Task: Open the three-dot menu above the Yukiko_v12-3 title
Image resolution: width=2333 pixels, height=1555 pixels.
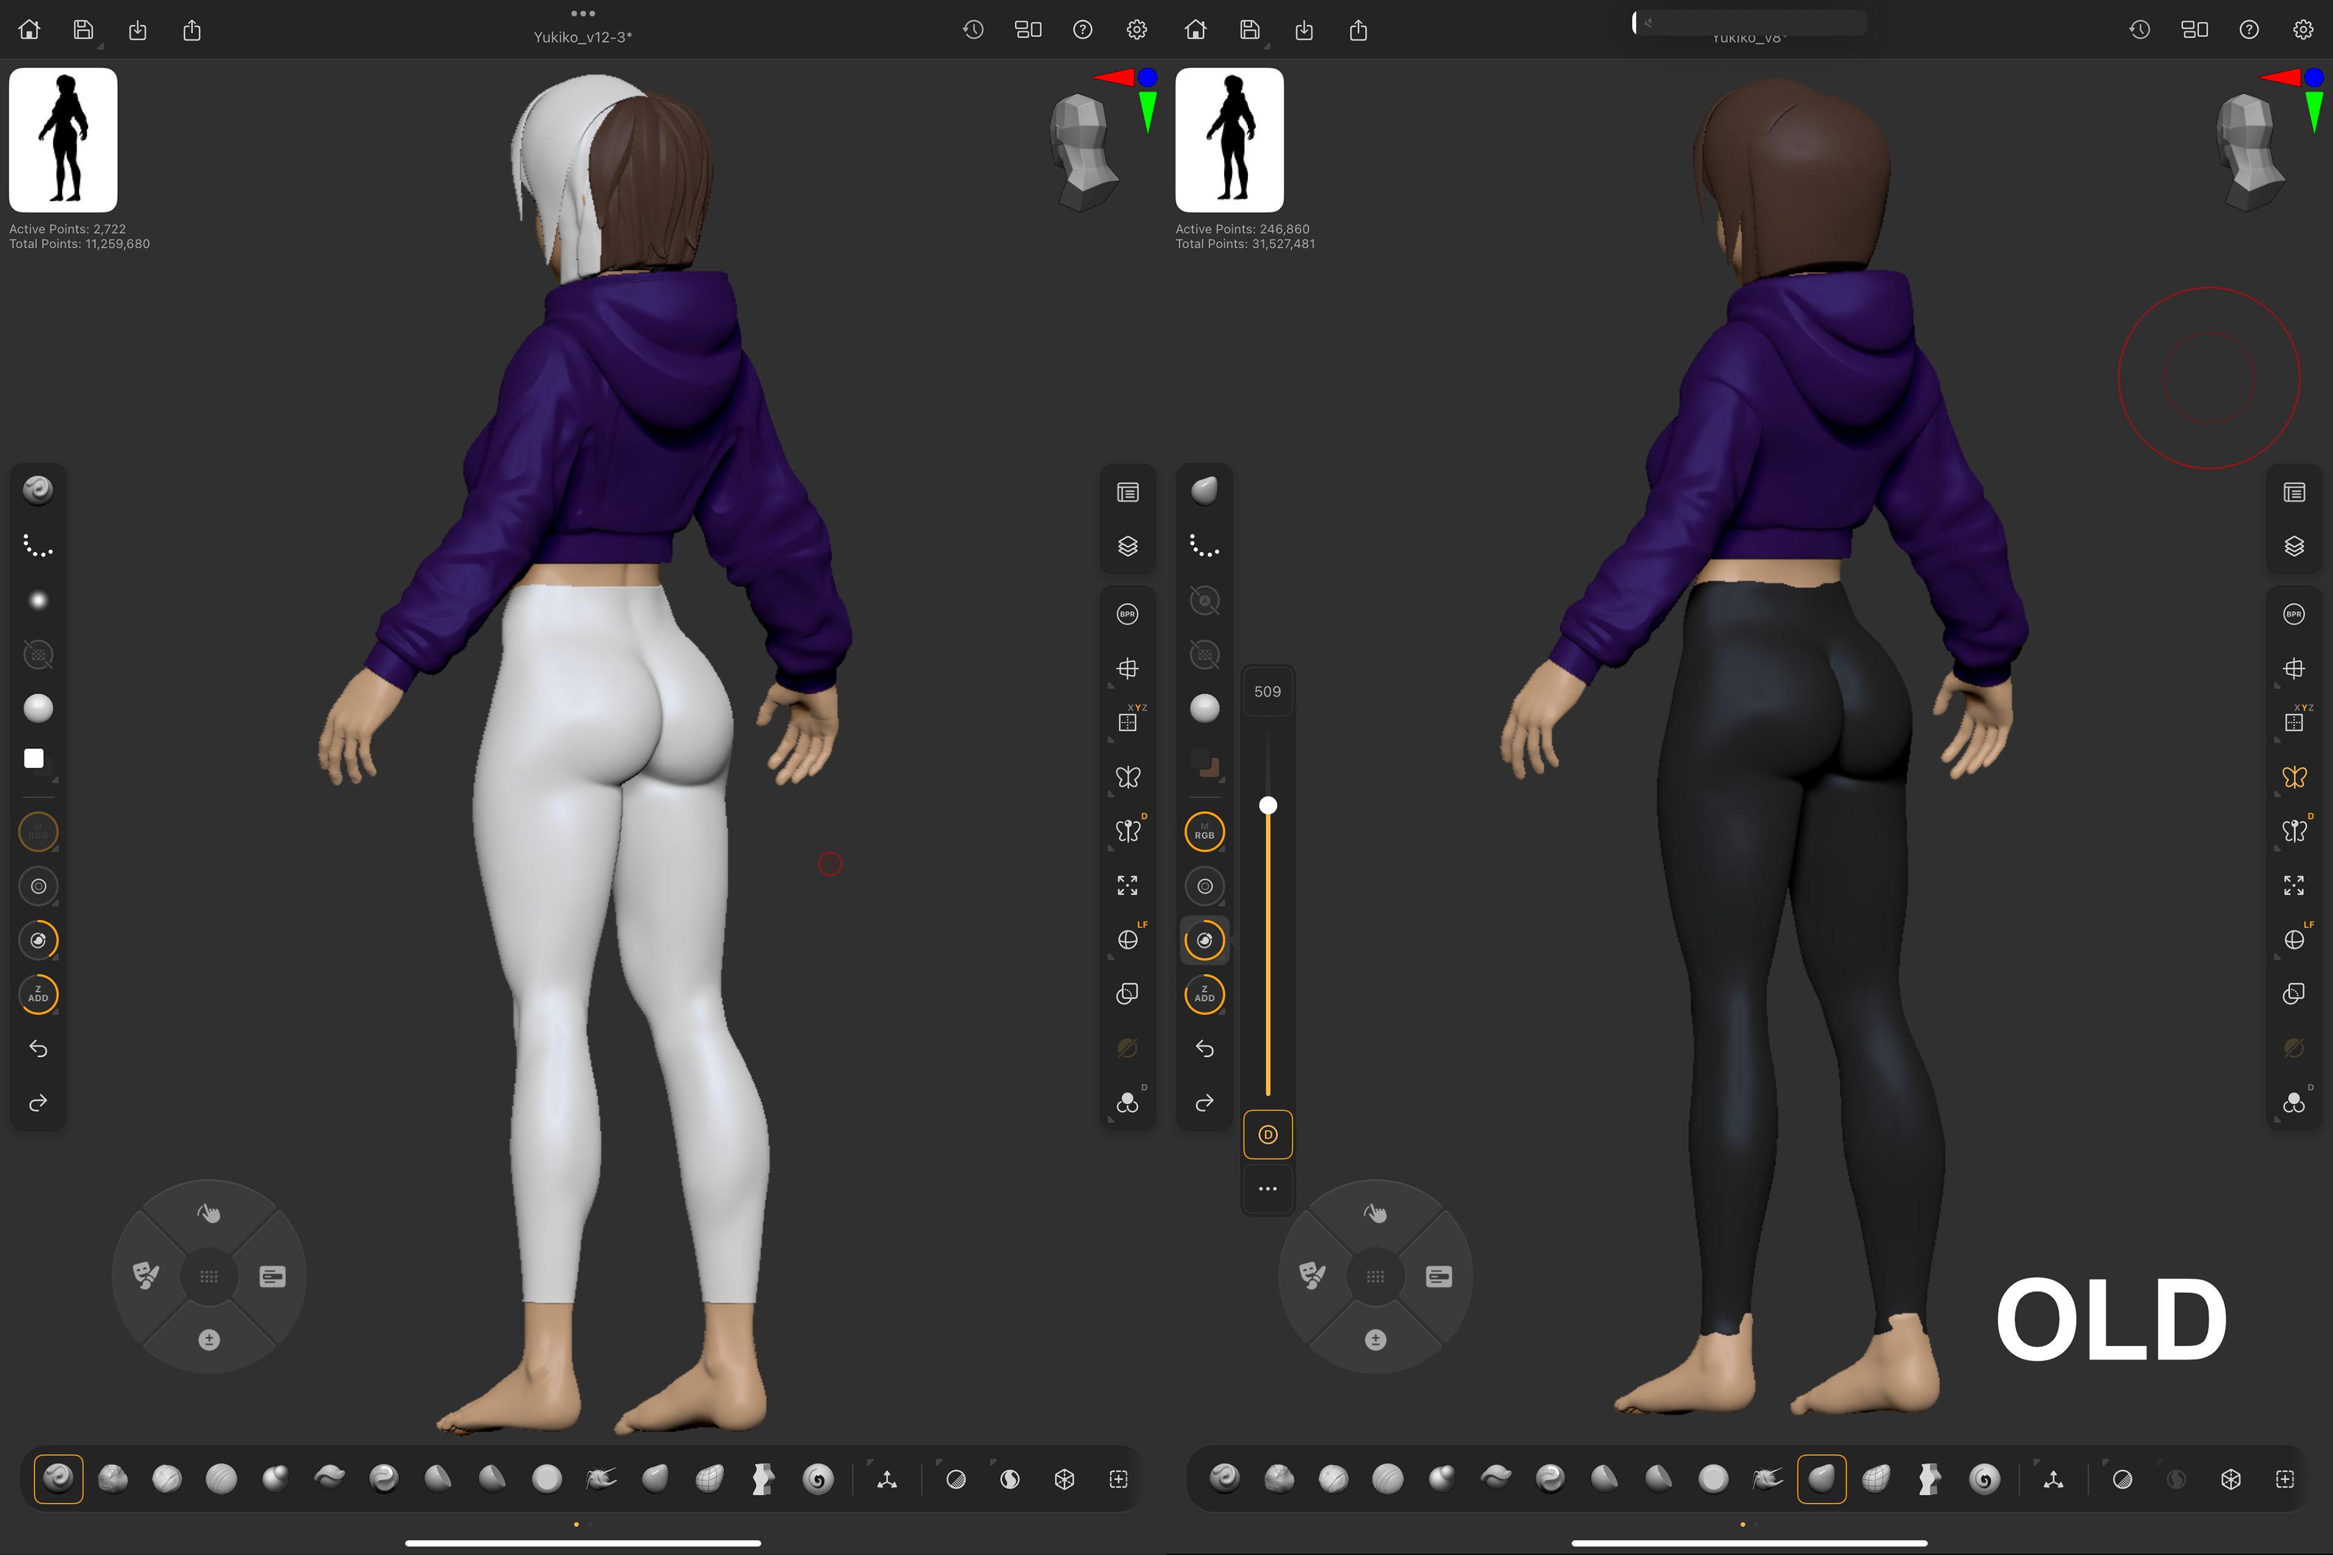Action: pyautogui.click(x=582, y=13)
